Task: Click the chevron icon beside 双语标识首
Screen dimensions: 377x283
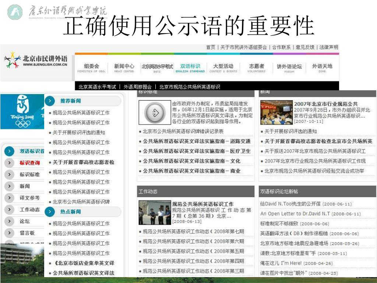Action: pyautogui.click(x=9, y=151)
